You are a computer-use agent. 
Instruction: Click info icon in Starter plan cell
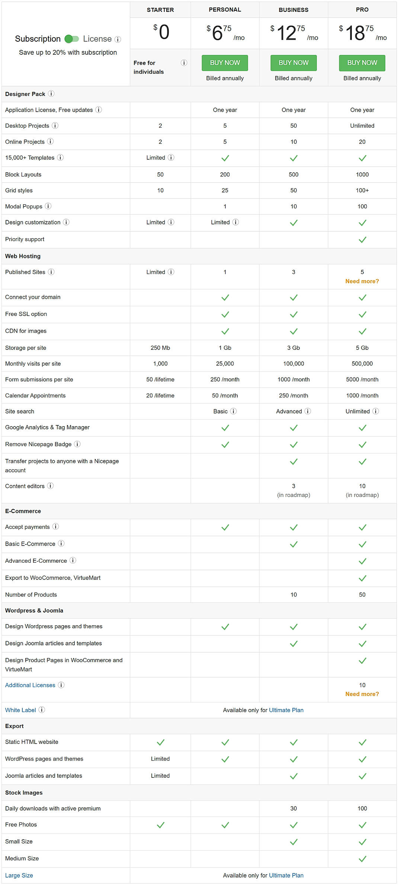[x=184, y=63]
